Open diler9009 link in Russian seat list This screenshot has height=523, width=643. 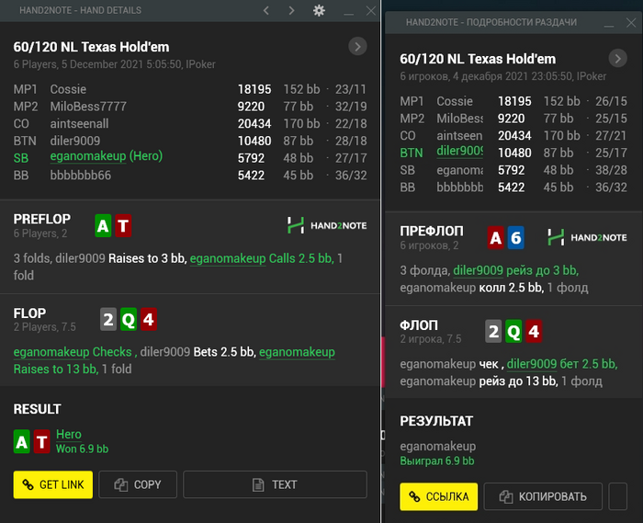click(459, 151)
